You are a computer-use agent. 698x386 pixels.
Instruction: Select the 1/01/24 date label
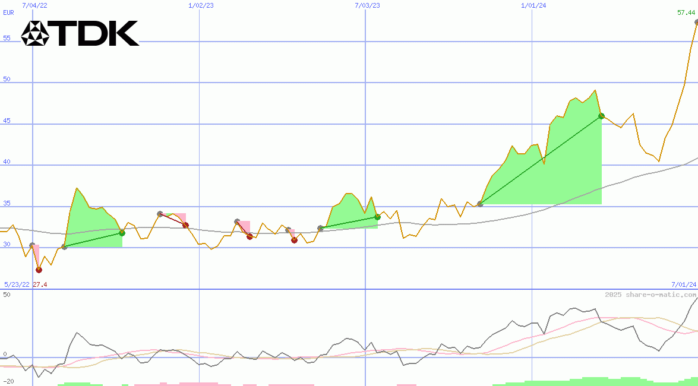[533, 5]
